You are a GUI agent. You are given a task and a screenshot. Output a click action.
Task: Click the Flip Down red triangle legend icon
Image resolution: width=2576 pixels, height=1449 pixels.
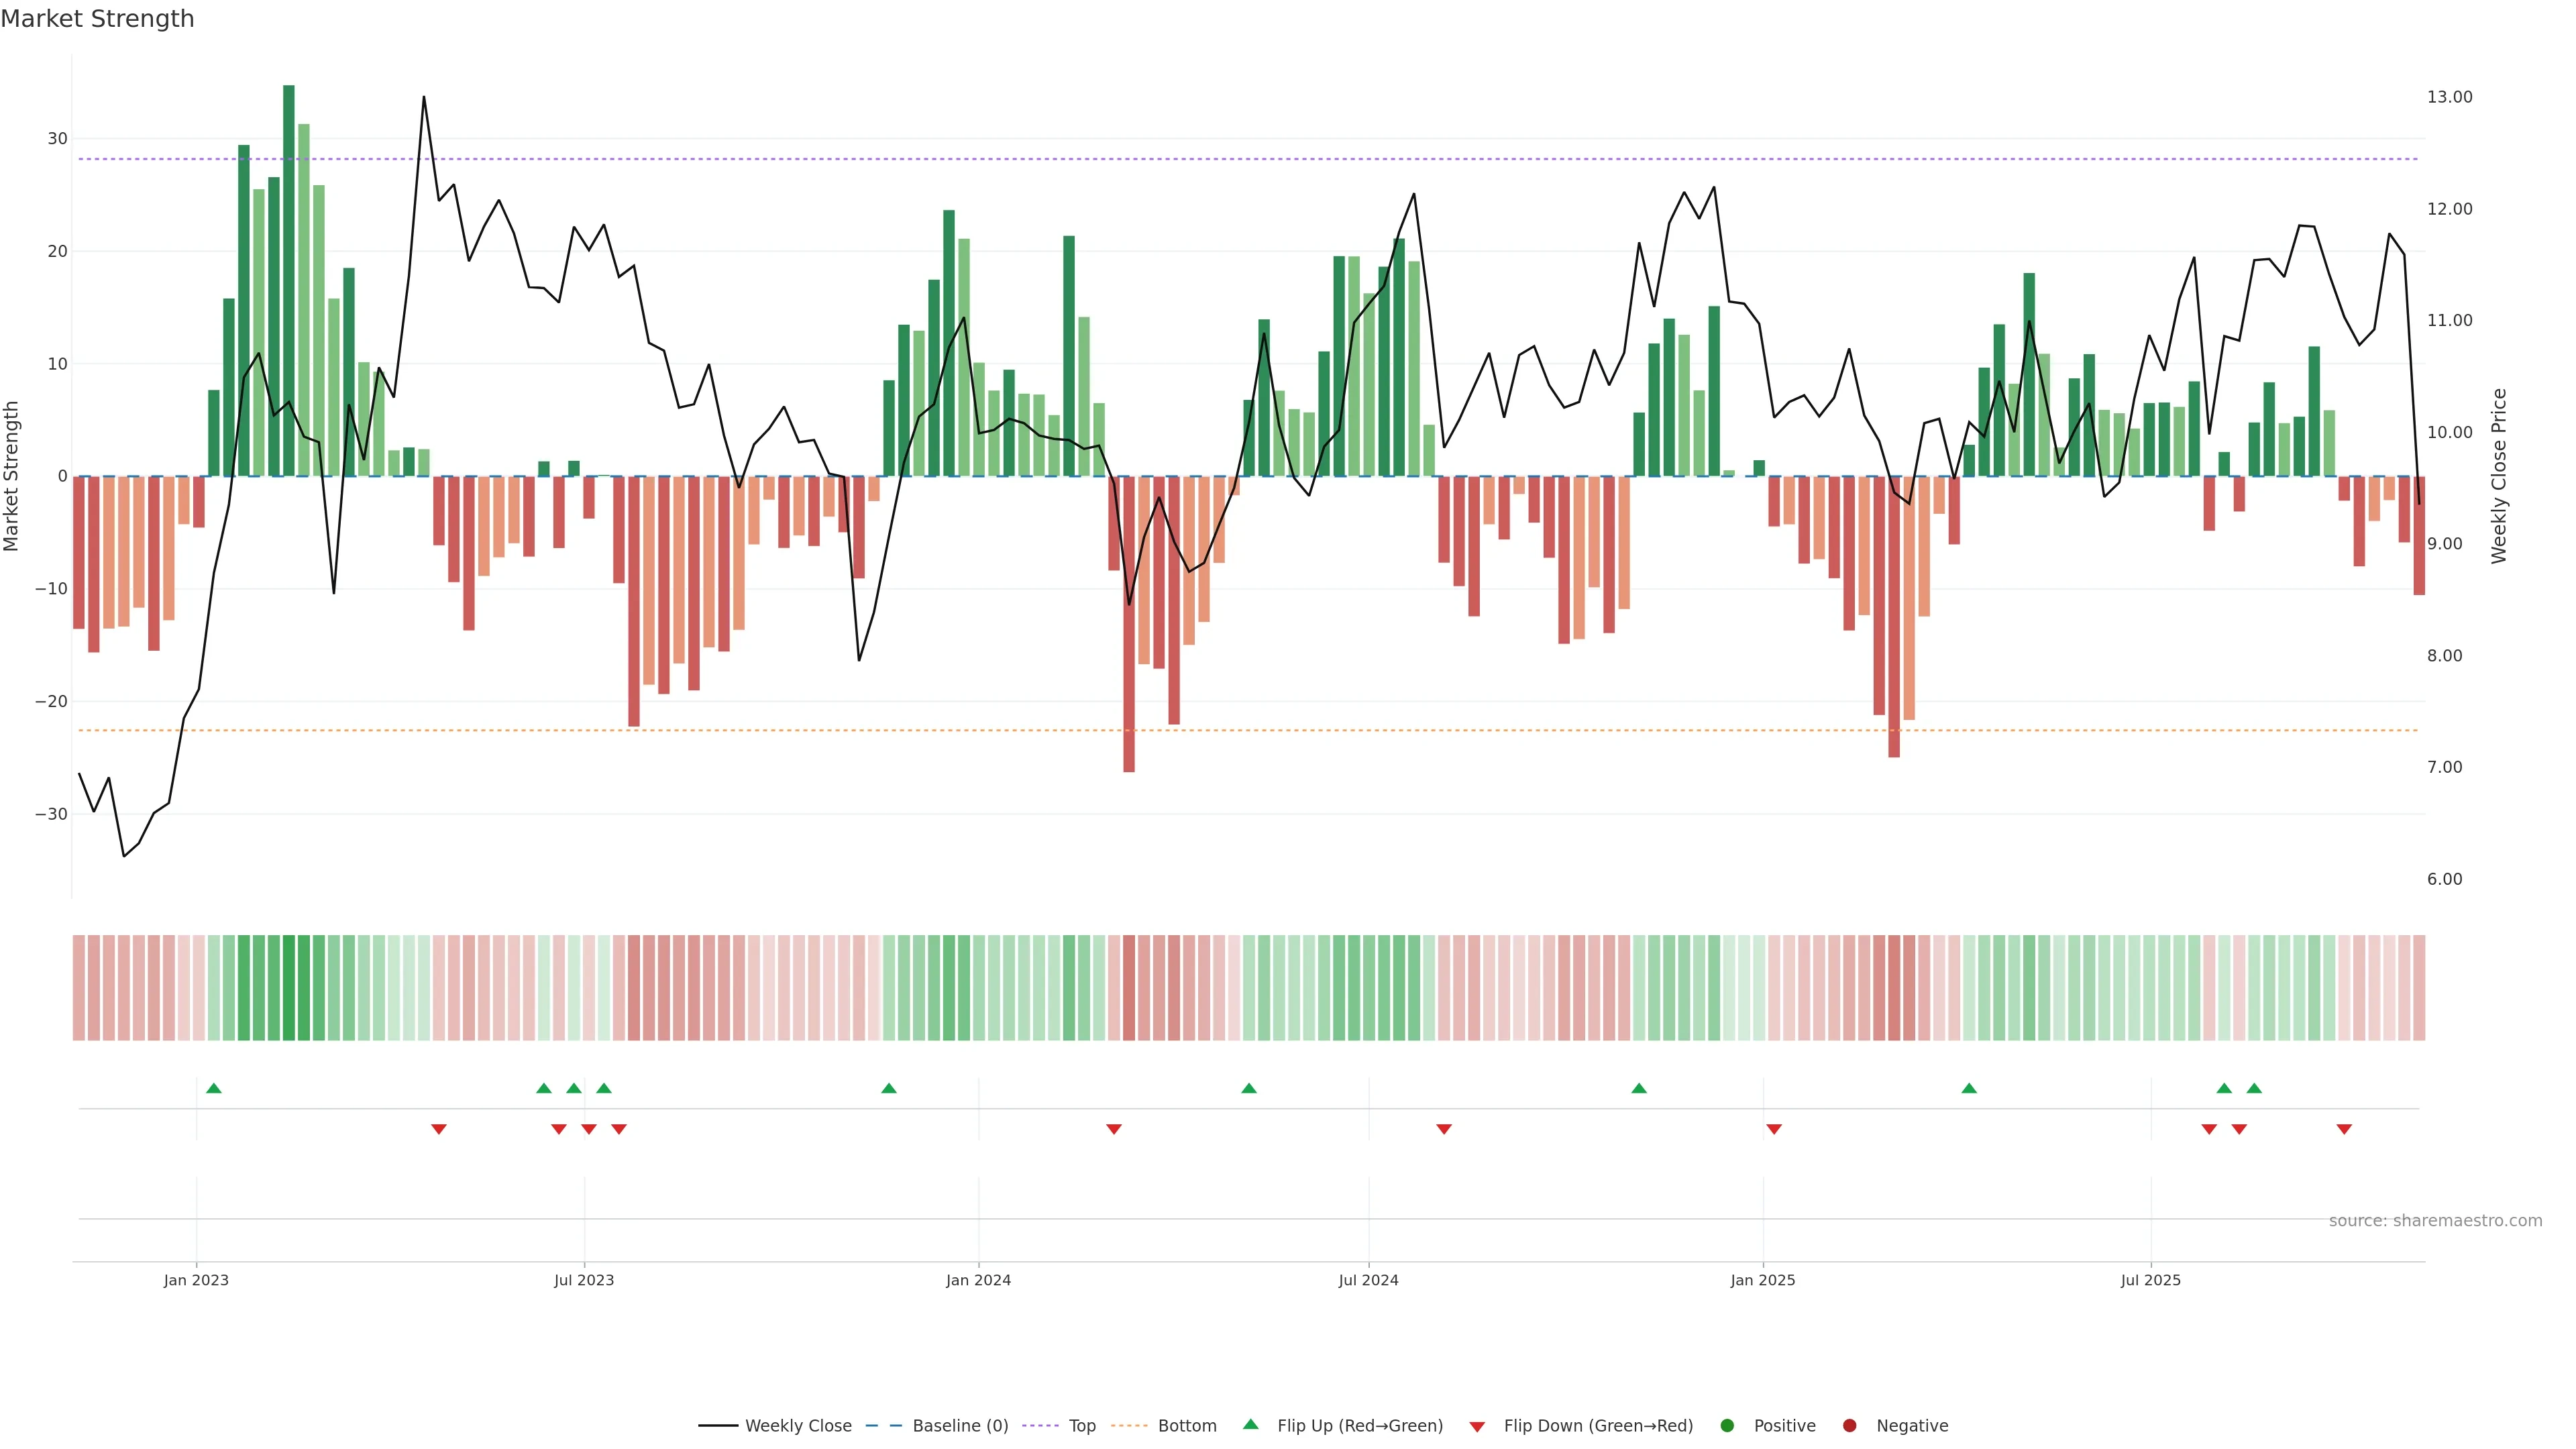coord(1477,1427)
